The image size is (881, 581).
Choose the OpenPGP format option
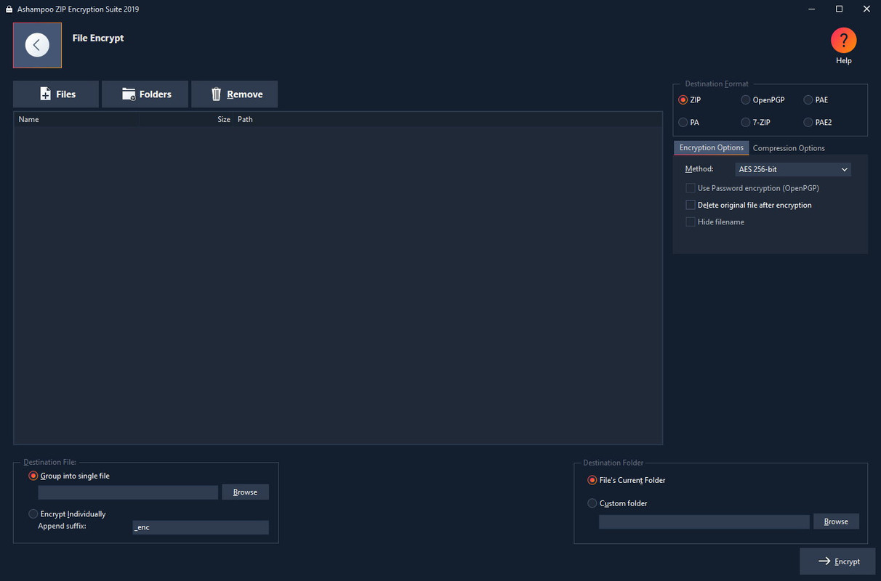click(745, 99)
